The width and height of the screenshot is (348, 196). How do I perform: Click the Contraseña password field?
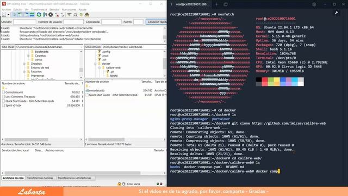click(111, 22)
